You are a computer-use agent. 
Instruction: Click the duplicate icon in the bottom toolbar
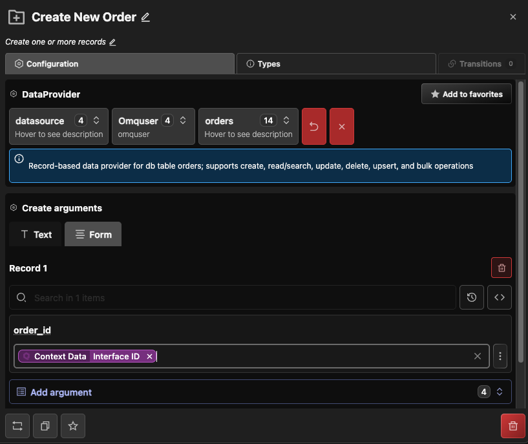point(45,426)
